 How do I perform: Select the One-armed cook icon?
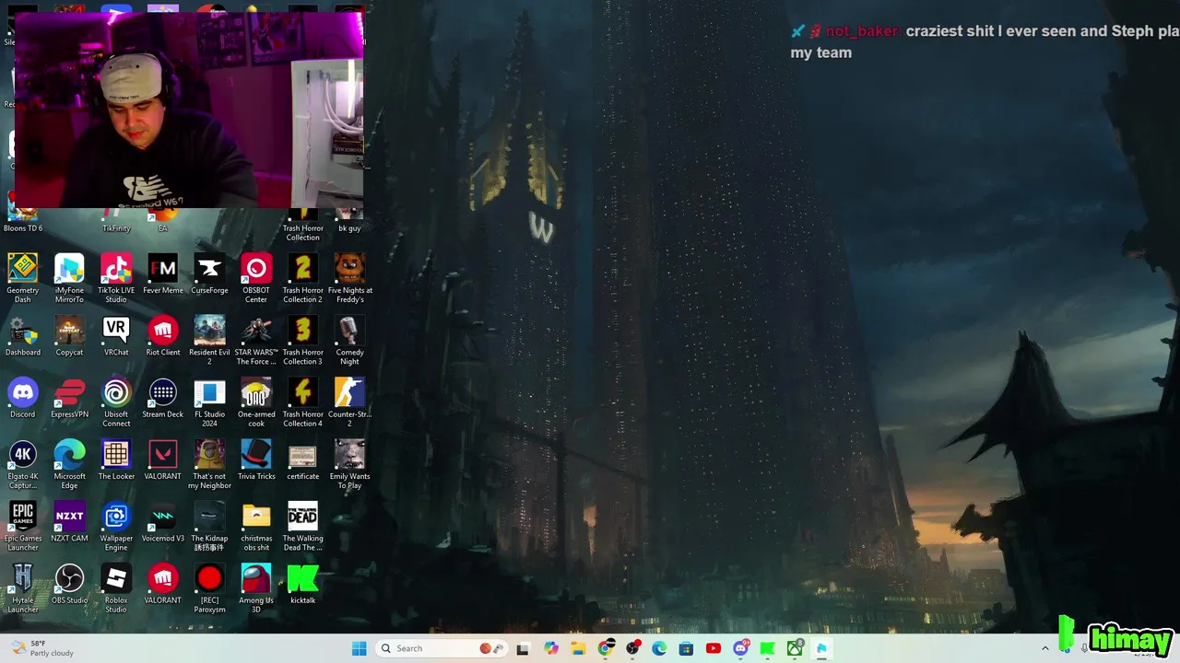pyautogui.click(x=256, y=401)
